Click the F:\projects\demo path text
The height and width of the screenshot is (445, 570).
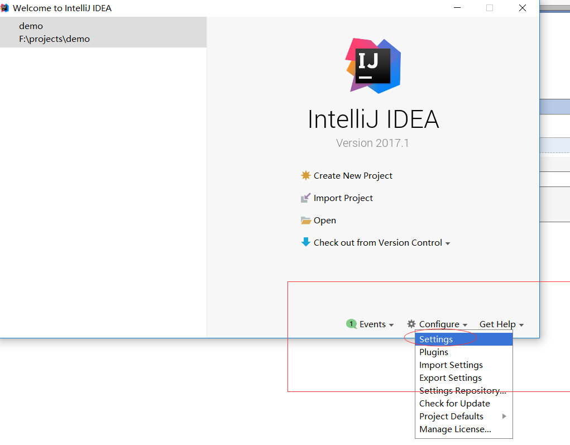coord(54,39)
